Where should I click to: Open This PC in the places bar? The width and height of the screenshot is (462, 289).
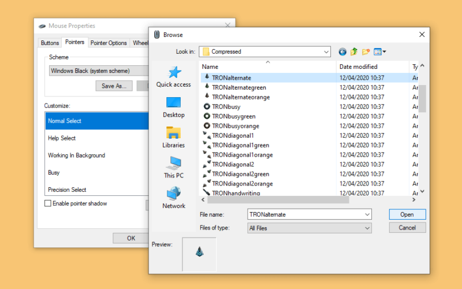point(174,168)
